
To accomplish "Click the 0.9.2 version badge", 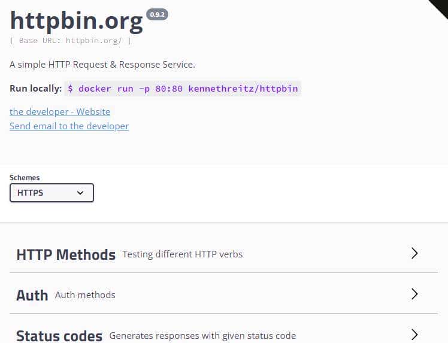I will click(157, 14).
